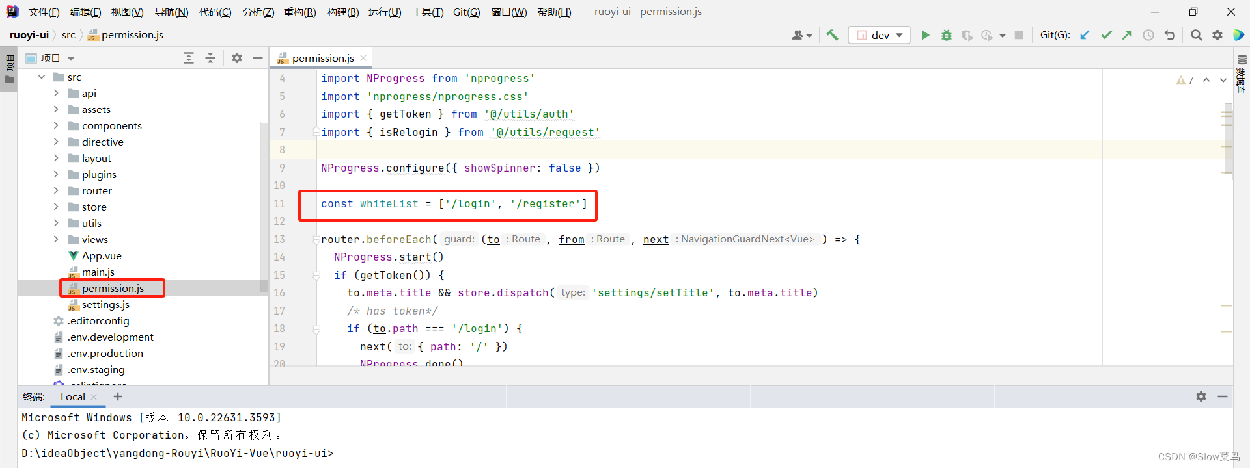Click the terminal command prompt line
The height and width of the screenshot is (468, 1250).
coord(177,453)
